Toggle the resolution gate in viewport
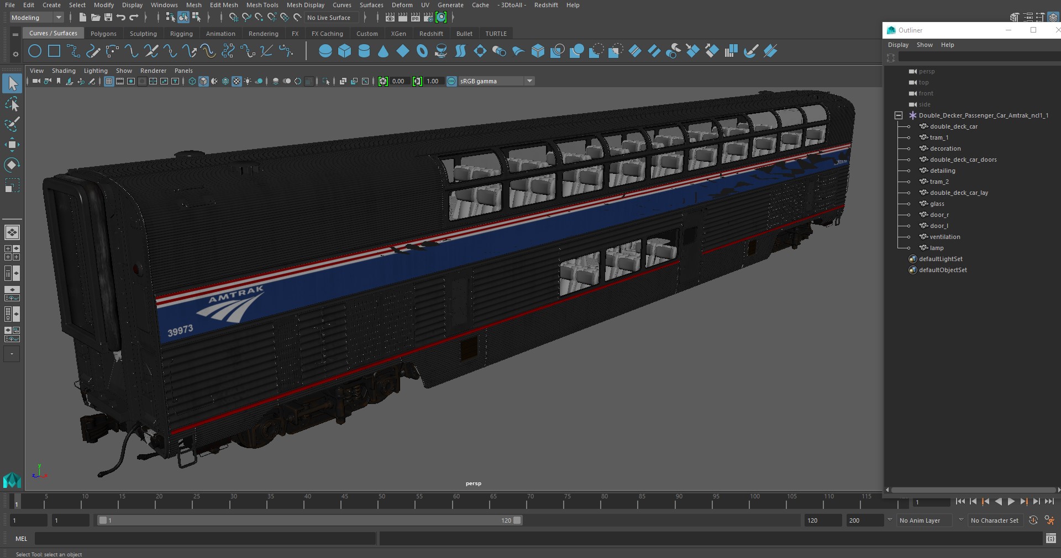 (131, 81)
